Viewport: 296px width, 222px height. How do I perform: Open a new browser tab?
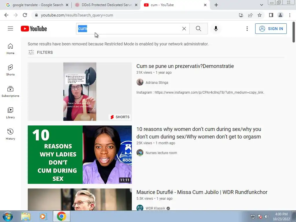tap(216, 5)
